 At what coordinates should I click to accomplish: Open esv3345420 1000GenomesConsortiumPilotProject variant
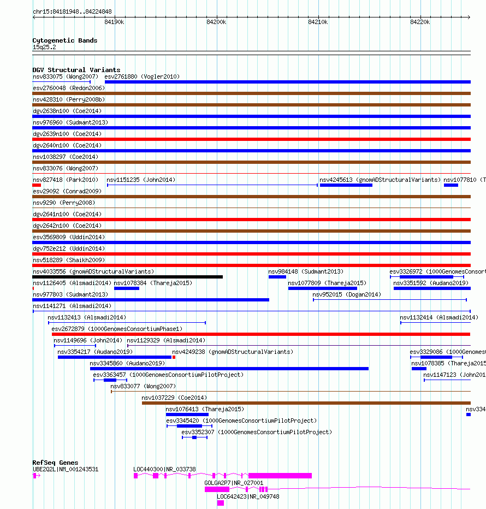click(x=189, y=426)
